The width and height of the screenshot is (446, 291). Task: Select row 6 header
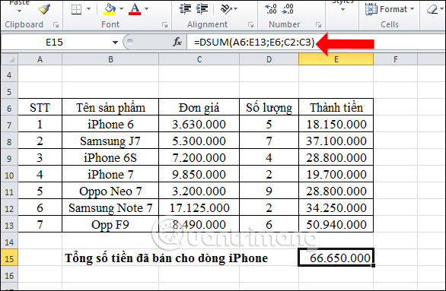tap(9, 108)
